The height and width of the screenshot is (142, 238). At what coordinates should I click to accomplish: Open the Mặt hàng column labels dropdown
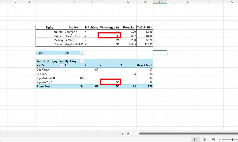click(82, 61)
